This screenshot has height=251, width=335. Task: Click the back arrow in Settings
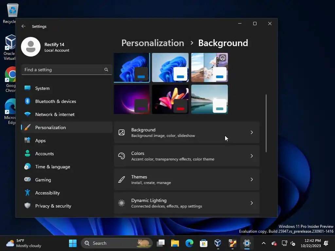24,26
